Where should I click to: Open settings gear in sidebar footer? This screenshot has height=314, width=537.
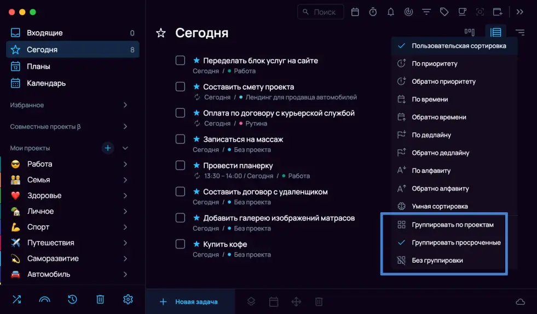[128, 299]
